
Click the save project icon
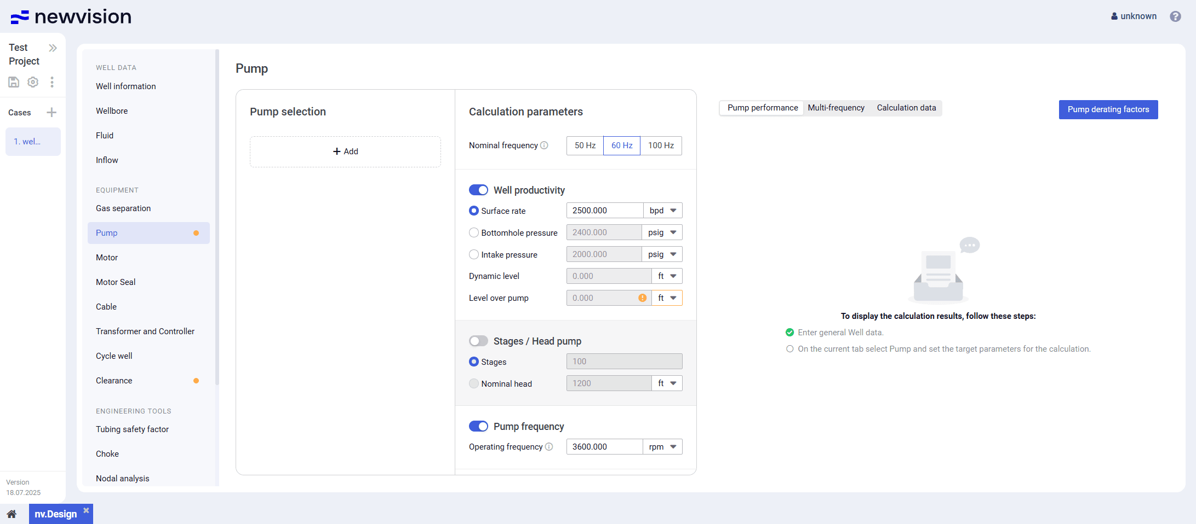pos(14,82)
